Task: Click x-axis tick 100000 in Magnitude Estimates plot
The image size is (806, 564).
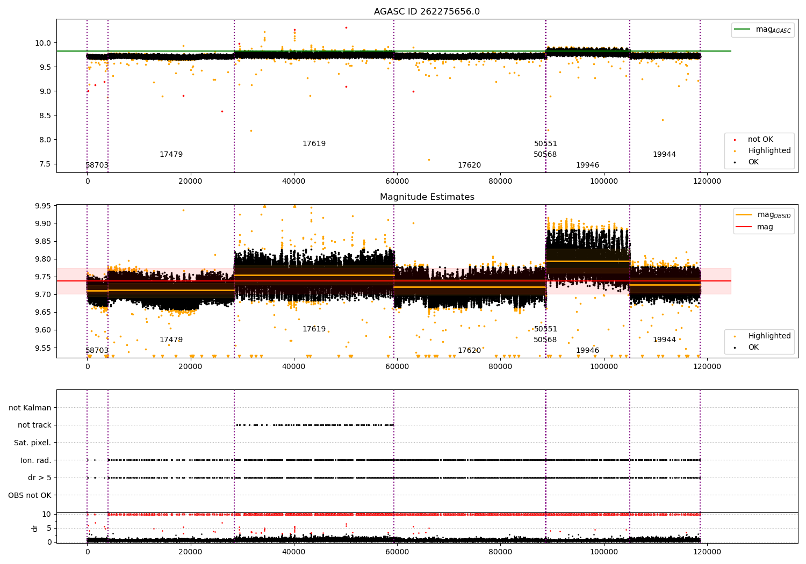Action: tap(604, 367)
